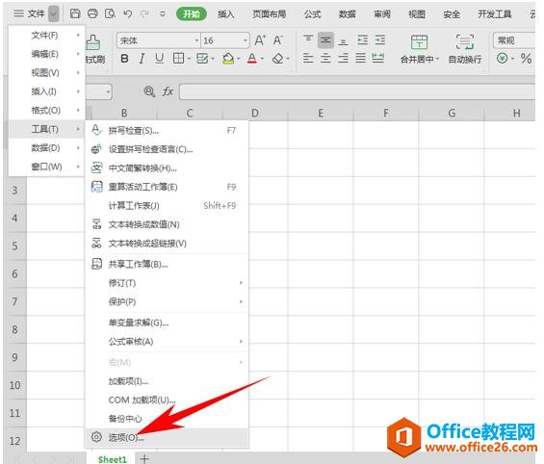Click the Save icon in quick toolbar
This screenshot has height=464, width=544.
click(75, 13)
